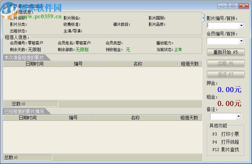The width and height of the screenshot is (252, 164).
Task: Click the 预收租金 无 value
Action: tap(128, 50)
